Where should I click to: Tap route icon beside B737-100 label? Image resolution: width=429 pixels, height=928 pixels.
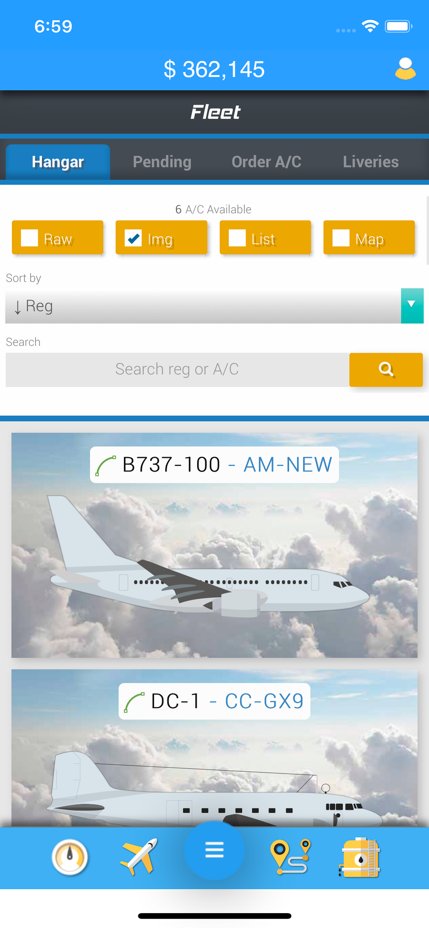click(x=106, y=465)
